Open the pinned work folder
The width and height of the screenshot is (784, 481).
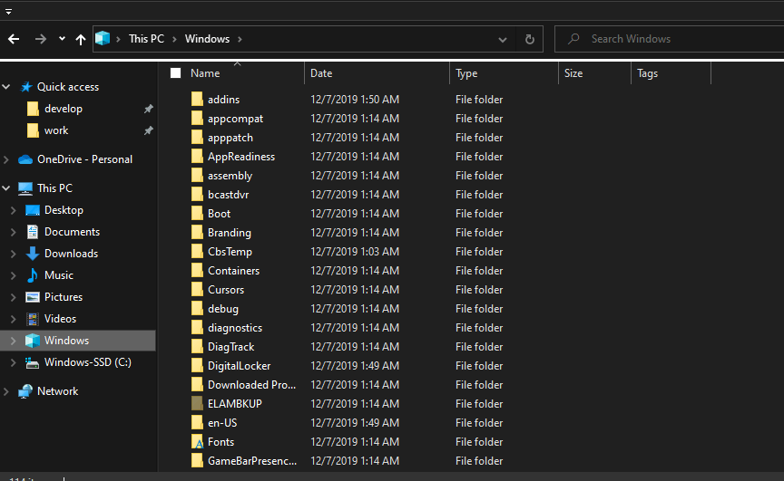point(56,130)
